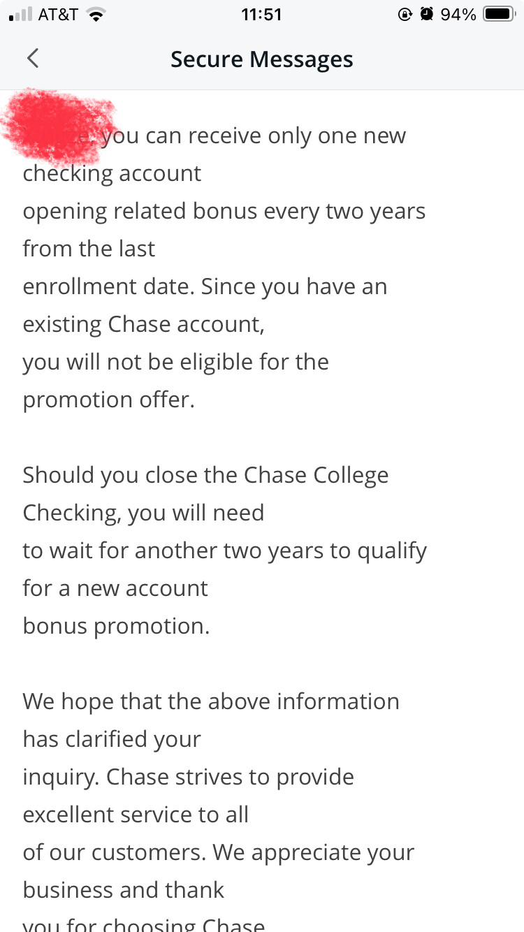Tap the cellular signal strength bars
This screenshot has height=932, width=524.
pos(21,14)
